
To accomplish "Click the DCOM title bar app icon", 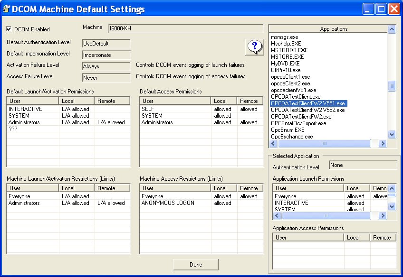I will pos(6,9).
